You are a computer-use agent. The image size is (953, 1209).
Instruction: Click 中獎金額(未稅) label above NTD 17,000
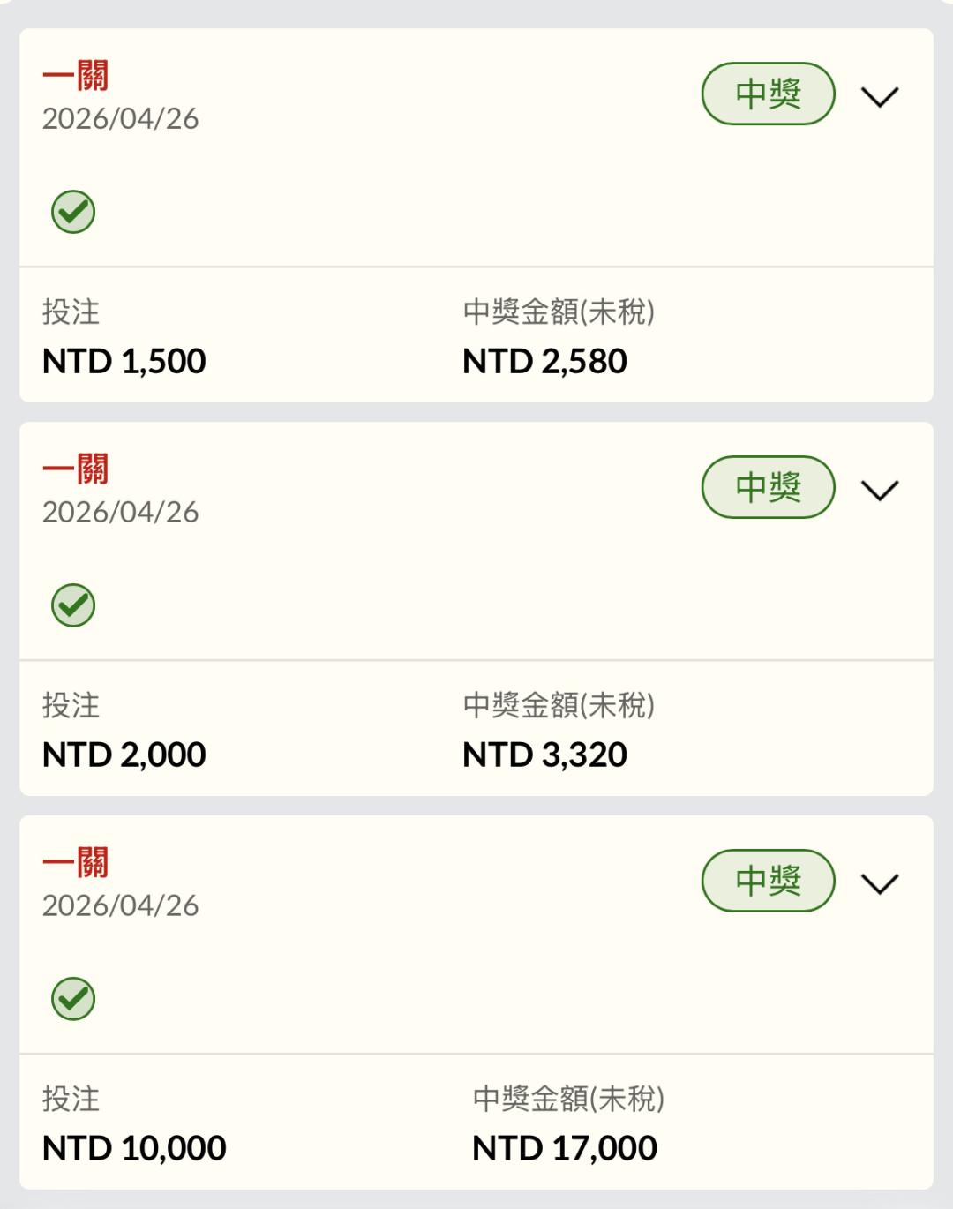click(x=568, y=1099)
